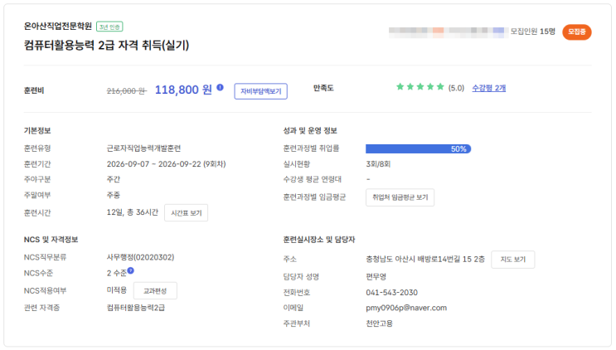Open 취업처 임금평균 보기 button
The height and width of the screenshot is (350, 616).
(x=400, y=197)
